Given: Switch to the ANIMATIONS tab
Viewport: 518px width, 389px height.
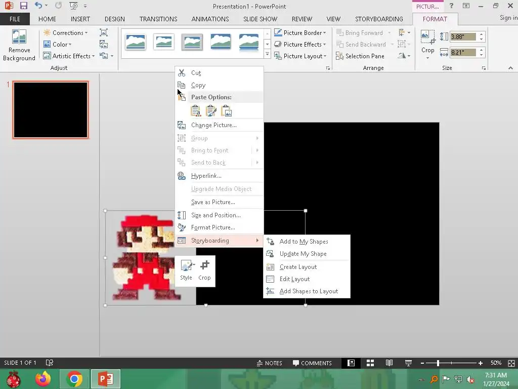Looking at the screenshot, I should pyautogui.click(x=210, y=19).
